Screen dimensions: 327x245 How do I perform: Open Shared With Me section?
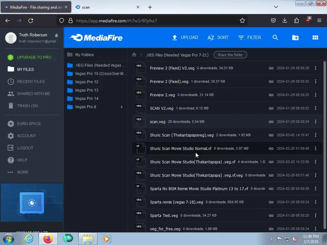29,94
